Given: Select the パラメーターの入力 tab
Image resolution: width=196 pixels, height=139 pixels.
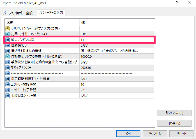Looking at the screenshot, I should [51, 13].
